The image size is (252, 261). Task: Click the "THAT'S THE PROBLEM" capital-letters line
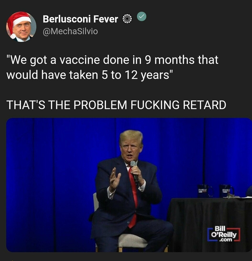(x=116, y=105)
